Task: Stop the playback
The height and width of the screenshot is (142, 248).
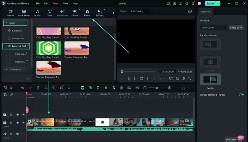Action: 141,78
